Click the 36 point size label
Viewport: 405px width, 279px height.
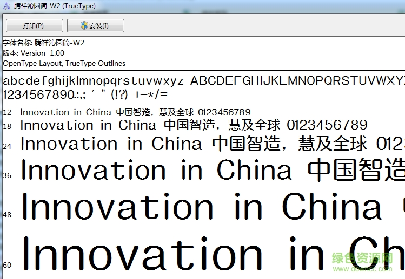(x=7, y=175)
